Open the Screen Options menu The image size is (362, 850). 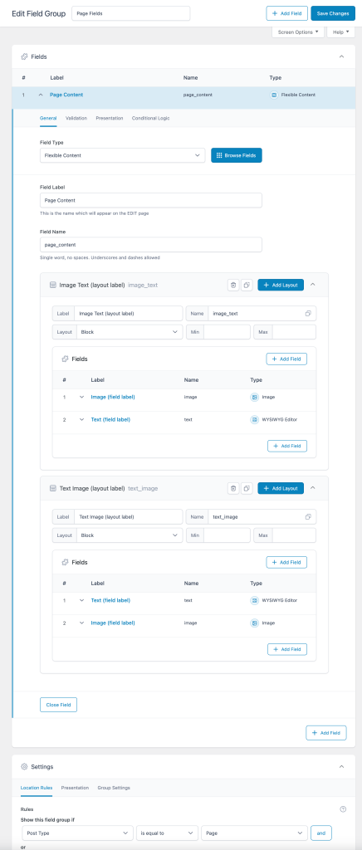click(x=298, y=32)
